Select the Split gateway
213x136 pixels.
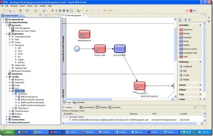tap(183, 71)
